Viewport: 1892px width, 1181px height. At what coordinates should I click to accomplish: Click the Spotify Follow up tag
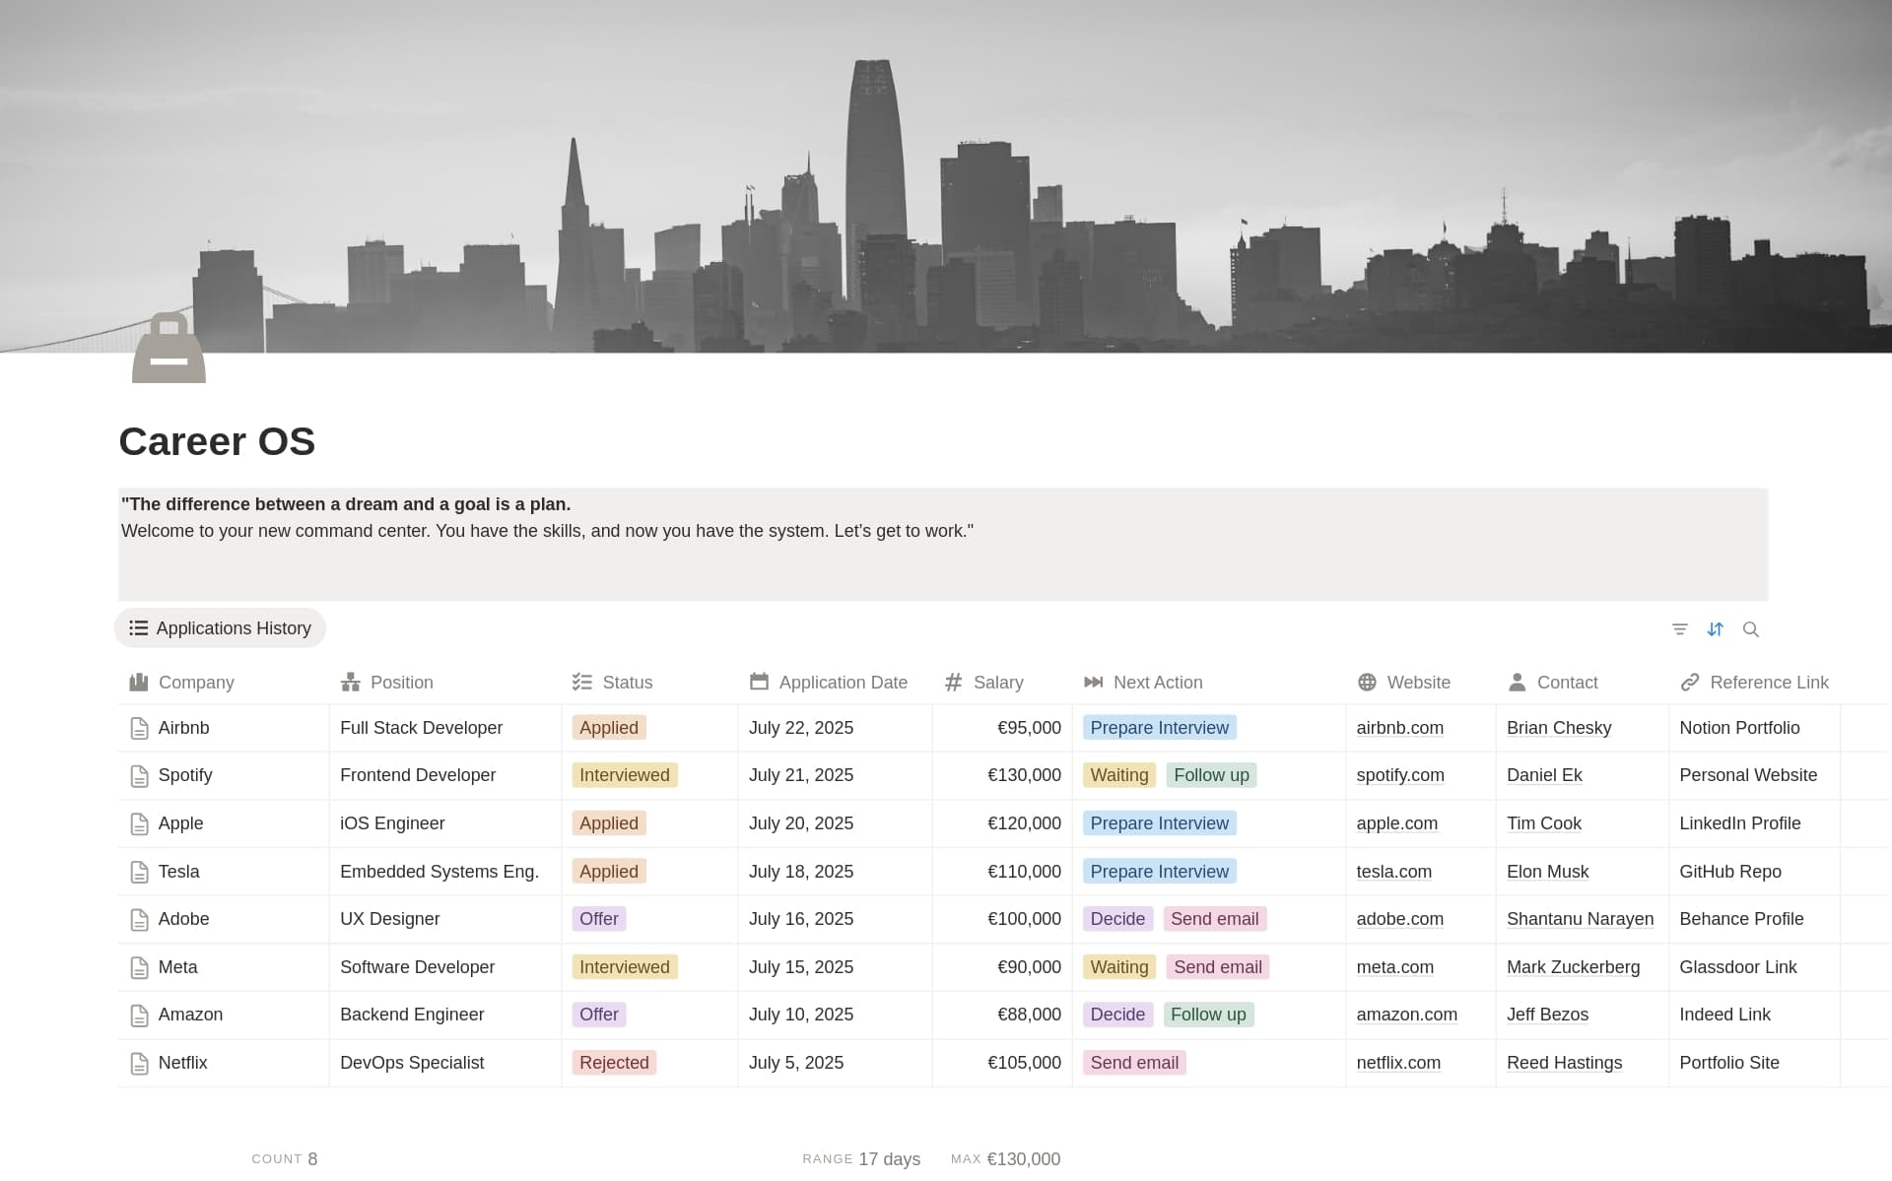point(1211,775)
